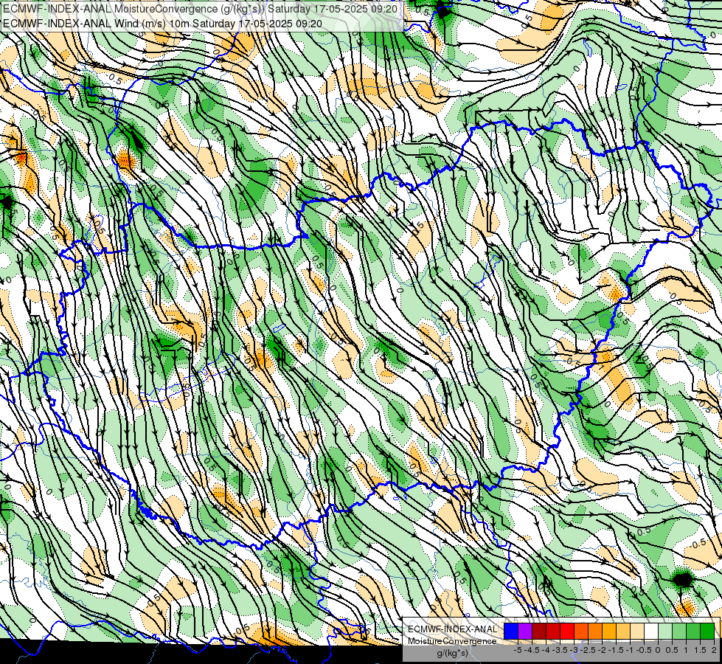
Task: Select the white legend swatch before 0
Action: pos(651,632)
